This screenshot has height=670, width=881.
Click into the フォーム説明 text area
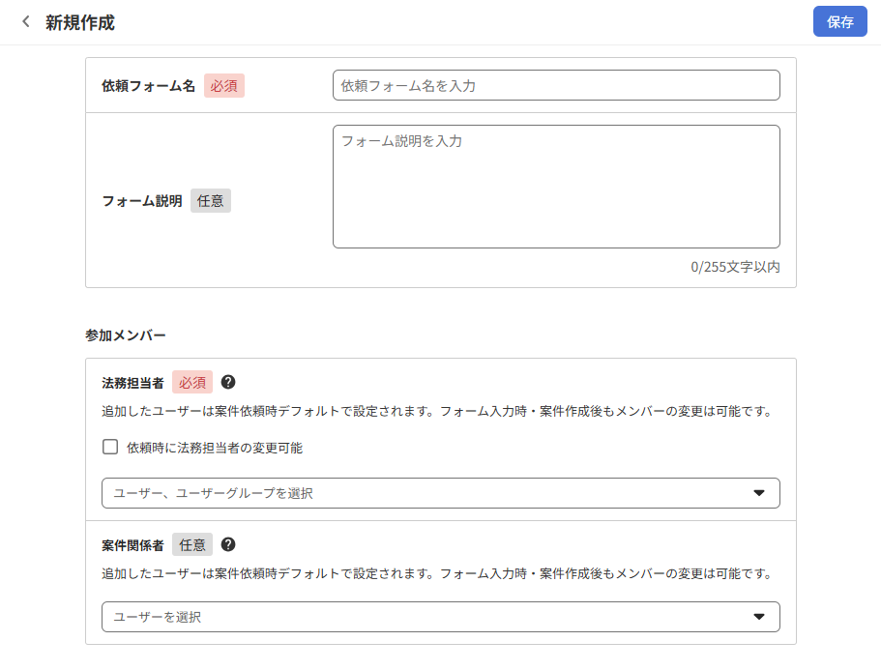[x=556, y=187]
